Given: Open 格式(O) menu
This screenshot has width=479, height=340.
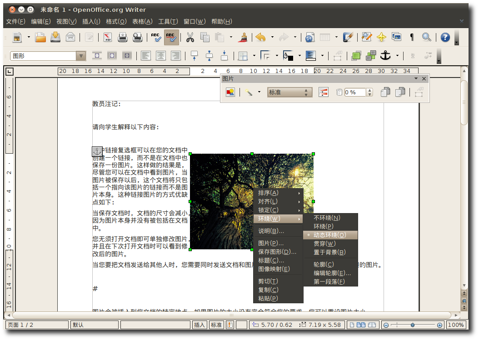Looking at the screenshot, I should pos(116,21).
